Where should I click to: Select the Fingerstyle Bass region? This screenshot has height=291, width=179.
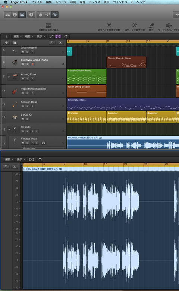pos(123,104)
